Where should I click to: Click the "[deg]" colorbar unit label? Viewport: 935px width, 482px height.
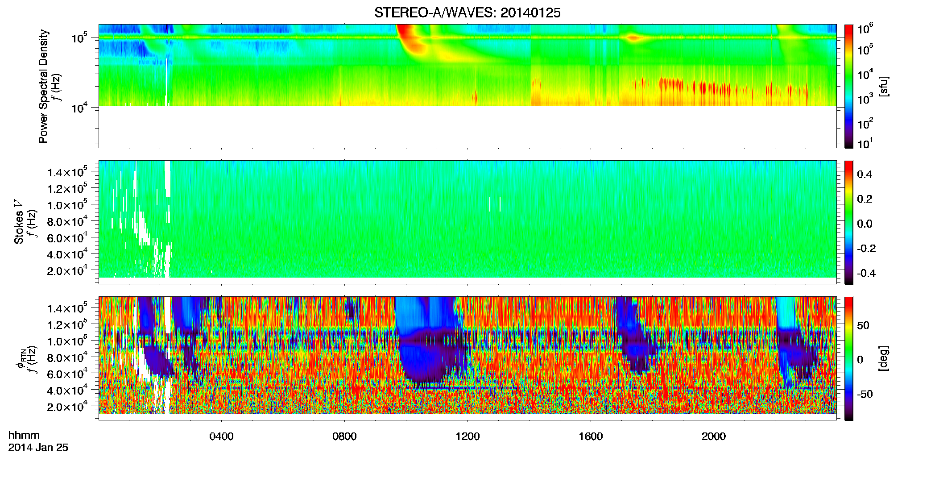tap(884, 358)
